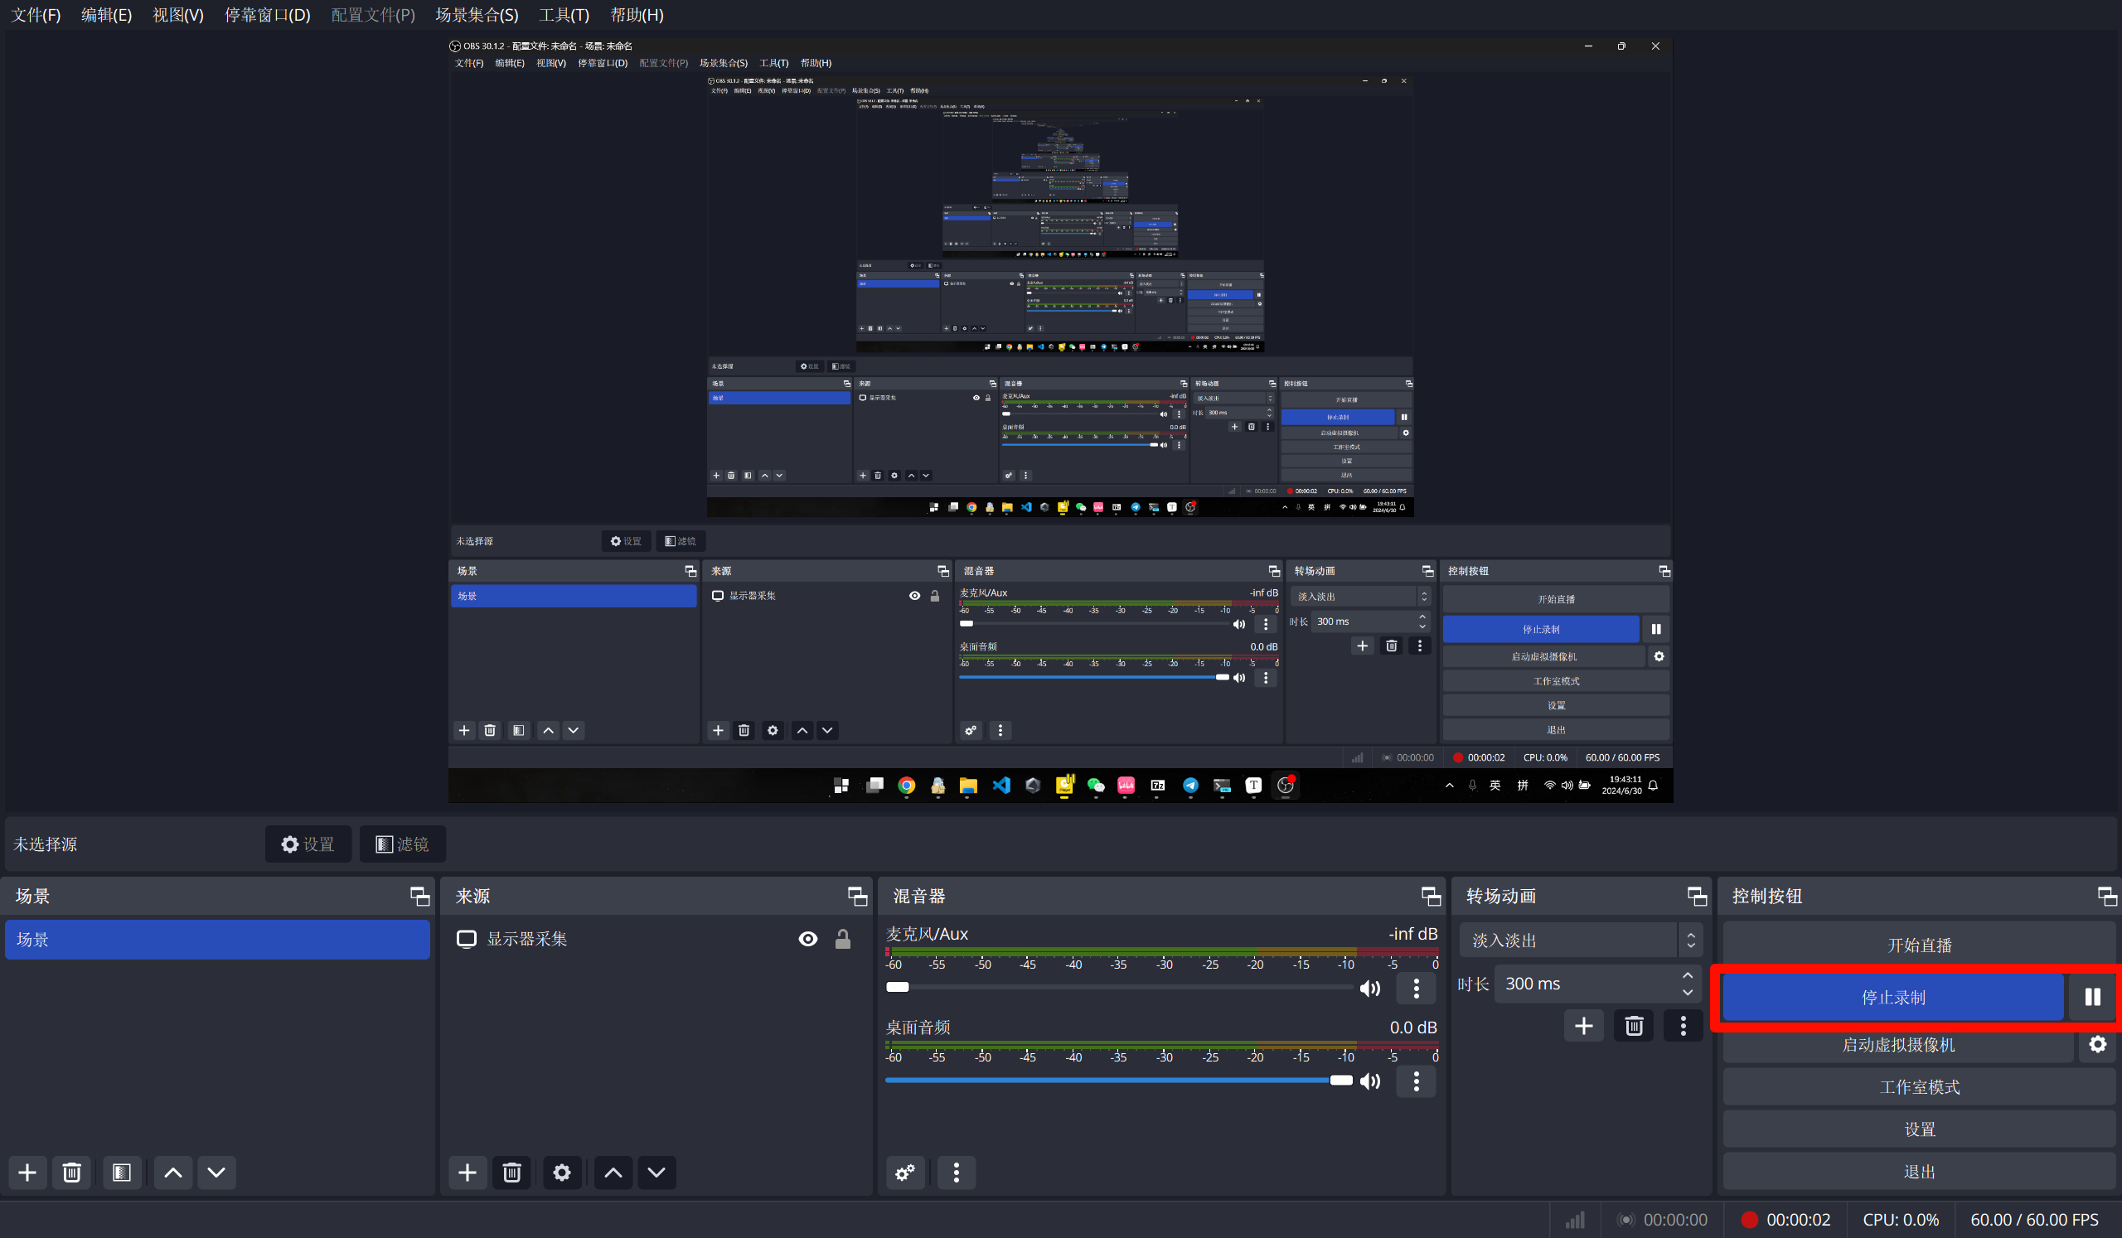Unlock the 显示器采集 source lock icon

coord(842,939)
